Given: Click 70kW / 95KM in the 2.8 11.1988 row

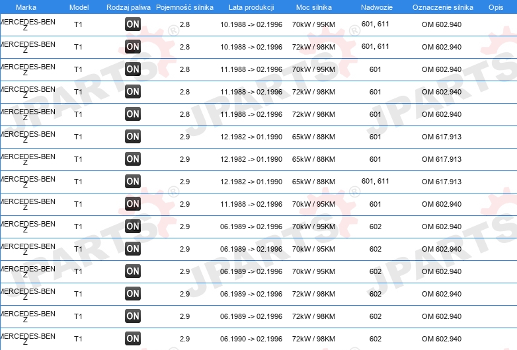Looking at the screenshot, I should click(x=313, y=69).
